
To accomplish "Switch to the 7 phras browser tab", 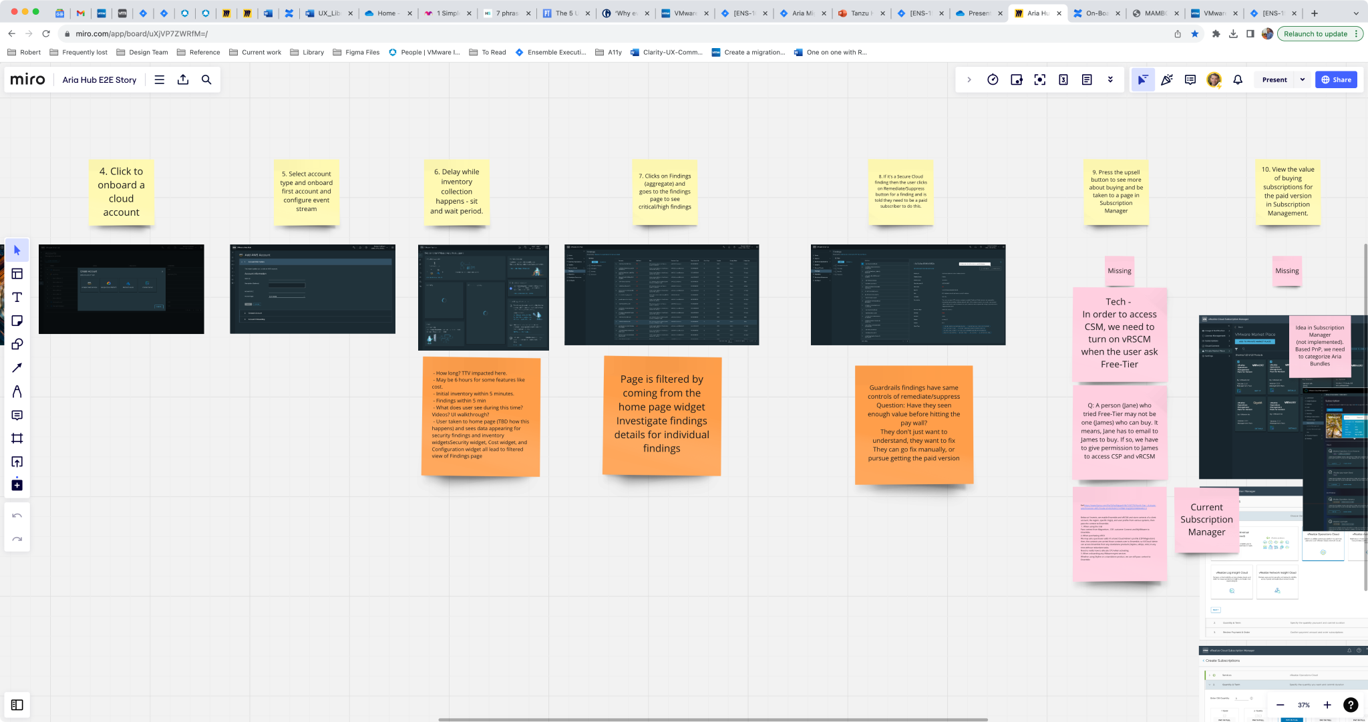I will 507,13.
